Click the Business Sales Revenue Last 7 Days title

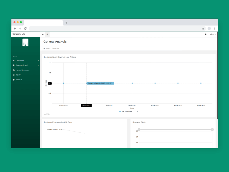point(60,57)
